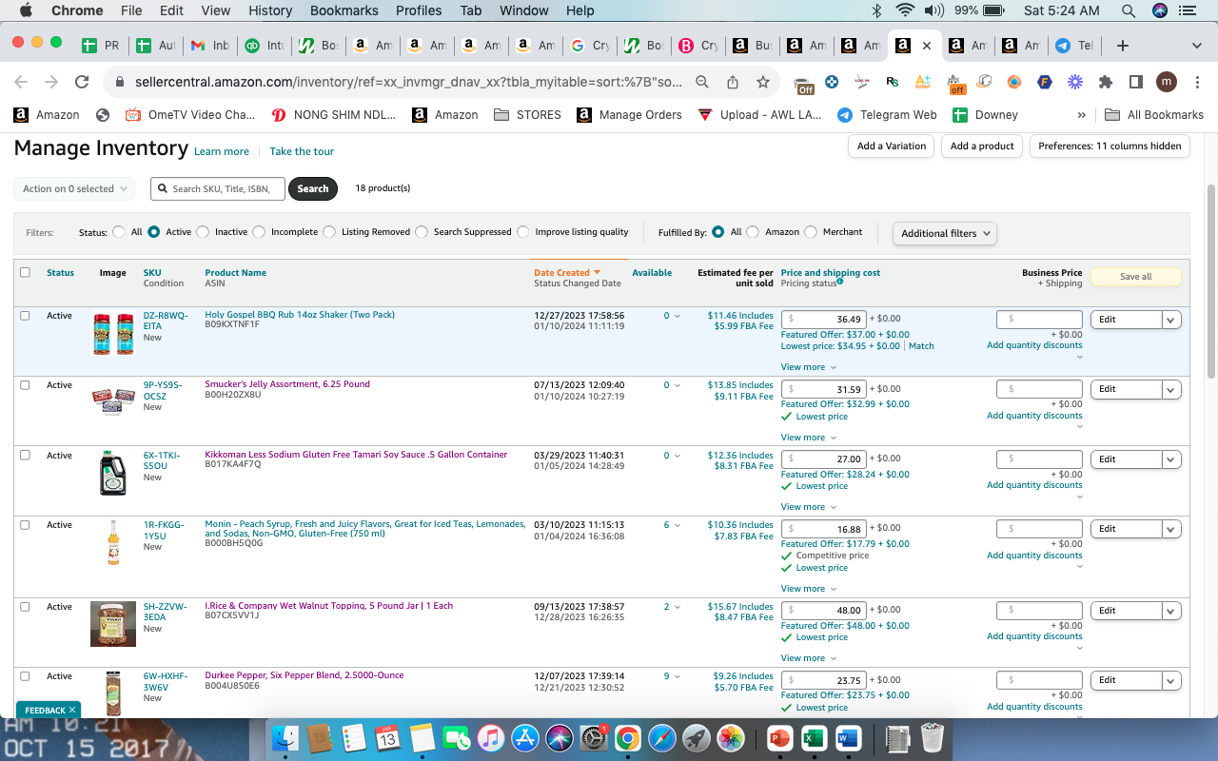Choose Fulfilled By Merchant radio button
Image resolution: width=1218 pixels, height=761 pixels.
[x=811, y=232]
